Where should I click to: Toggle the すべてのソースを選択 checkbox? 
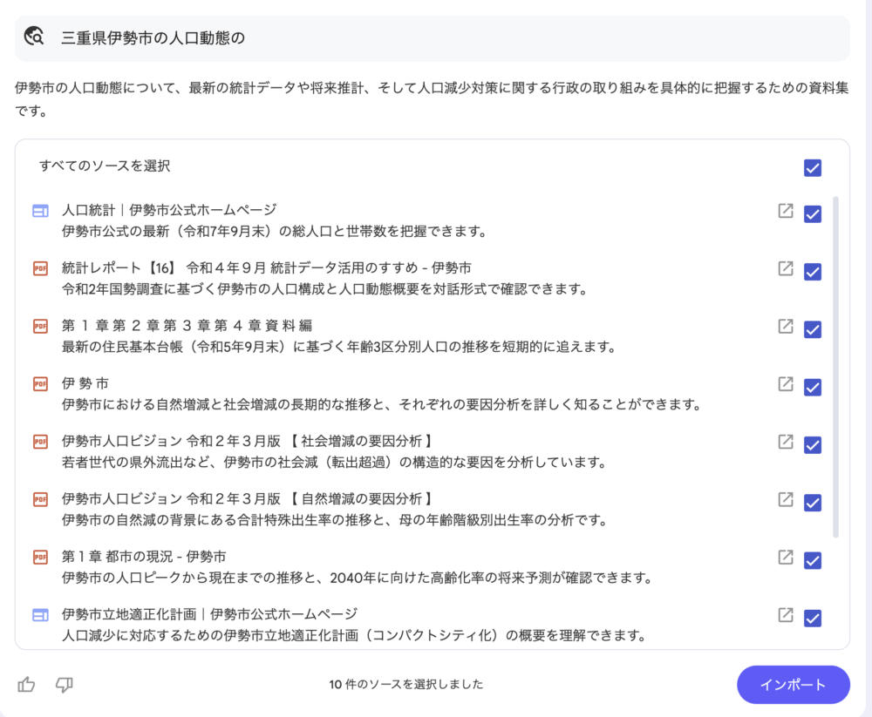click(813, 168)
